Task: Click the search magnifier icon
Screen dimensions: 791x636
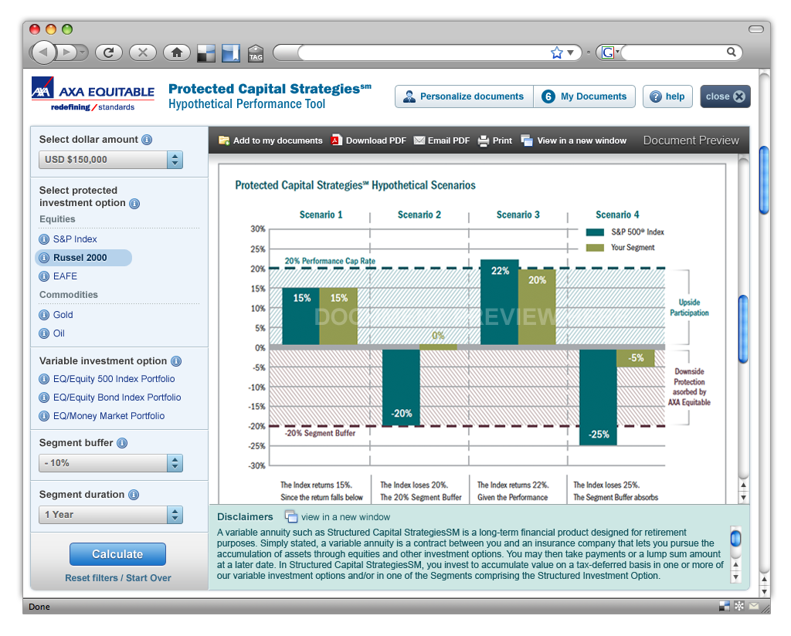Action: click(731, 52)
